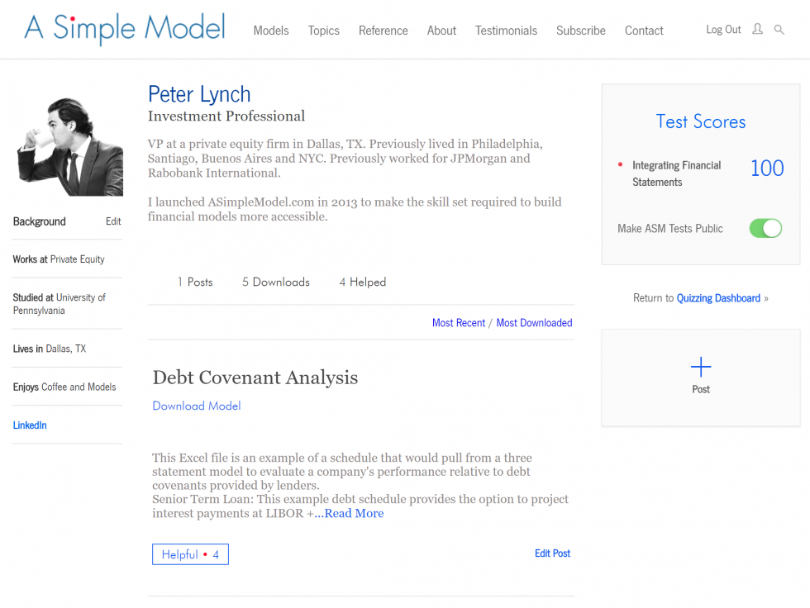Viewport: 810px width, 608px height.
Task: Download the Debt Covenant Analysis model
Action: coord(196,406)
